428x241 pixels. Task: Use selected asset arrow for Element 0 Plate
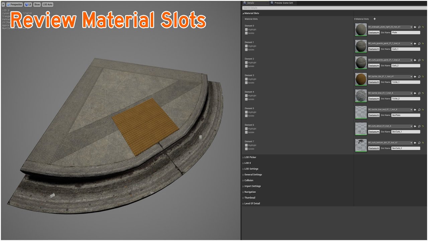tap(415, 27)
